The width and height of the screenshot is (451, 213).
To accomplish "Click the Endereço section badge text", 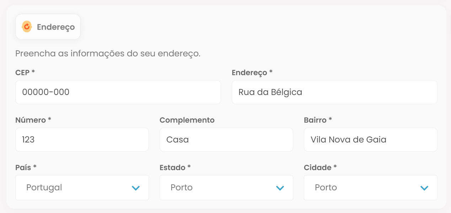I will [55, 27].
